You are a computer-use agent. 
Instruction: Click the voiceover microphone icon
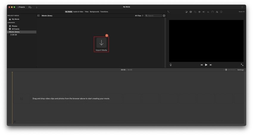pos(171,65)
